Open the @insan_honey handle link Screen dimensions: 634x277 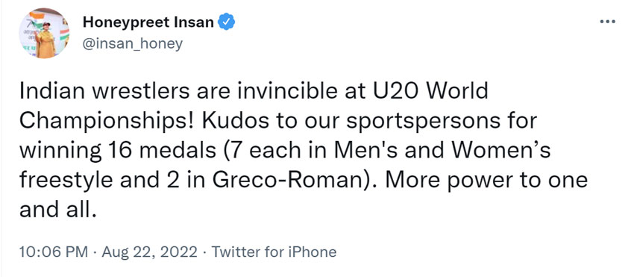(x=133, y=44)
